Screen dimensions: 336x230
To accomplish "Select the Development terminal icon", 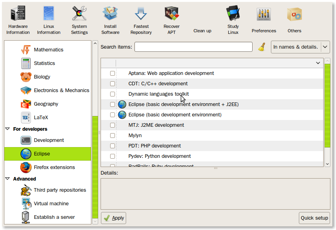I will pyautogui.click(x=26, y=140).
